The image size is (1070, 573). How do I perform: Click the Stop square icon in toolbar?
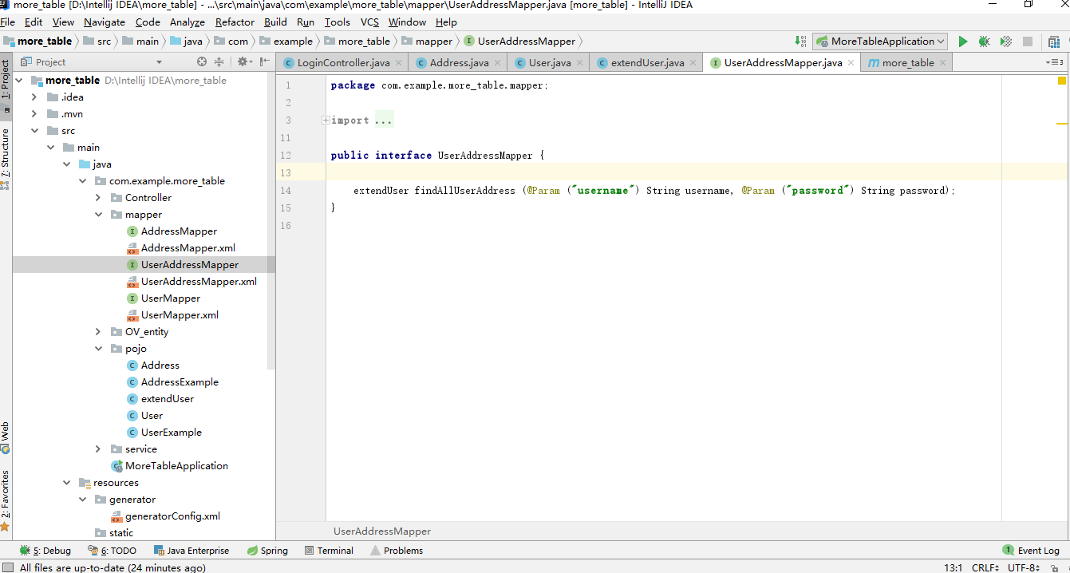tap(1028, 41)
